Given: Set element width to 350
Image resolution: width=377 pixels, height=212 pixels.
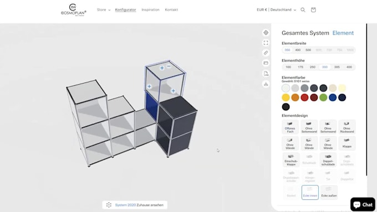Looking at the screenshot, I should (287, 50).
